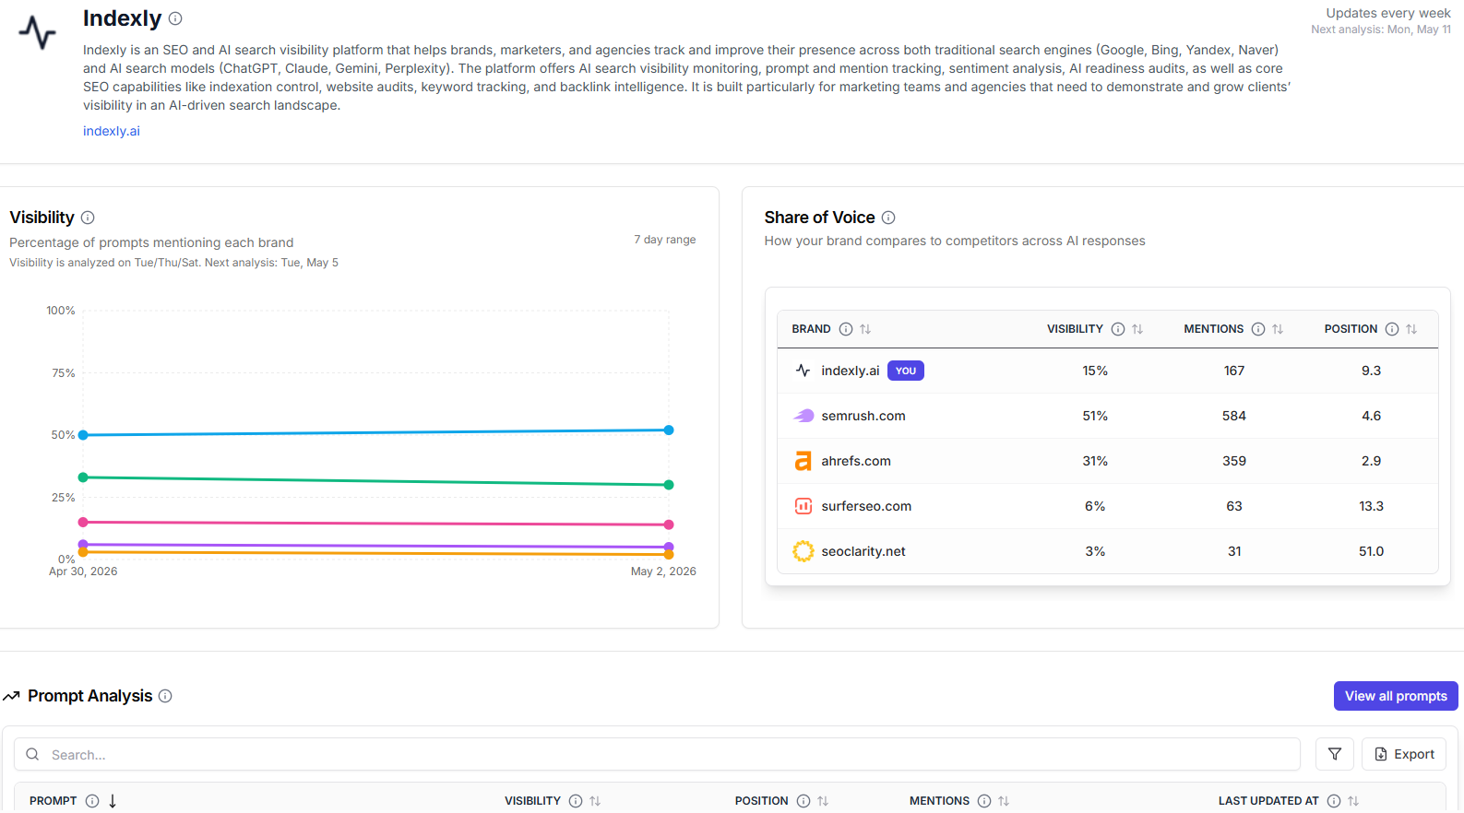The width and height of the screenshot is (1464, 813).
Task: Click the surferseo.com brand logo
Action: tap(803, 506)
